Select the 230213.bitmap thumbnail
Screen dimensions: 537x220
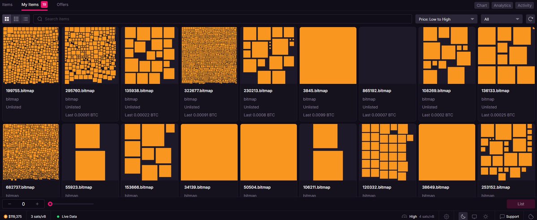click(x=269, y=56)
